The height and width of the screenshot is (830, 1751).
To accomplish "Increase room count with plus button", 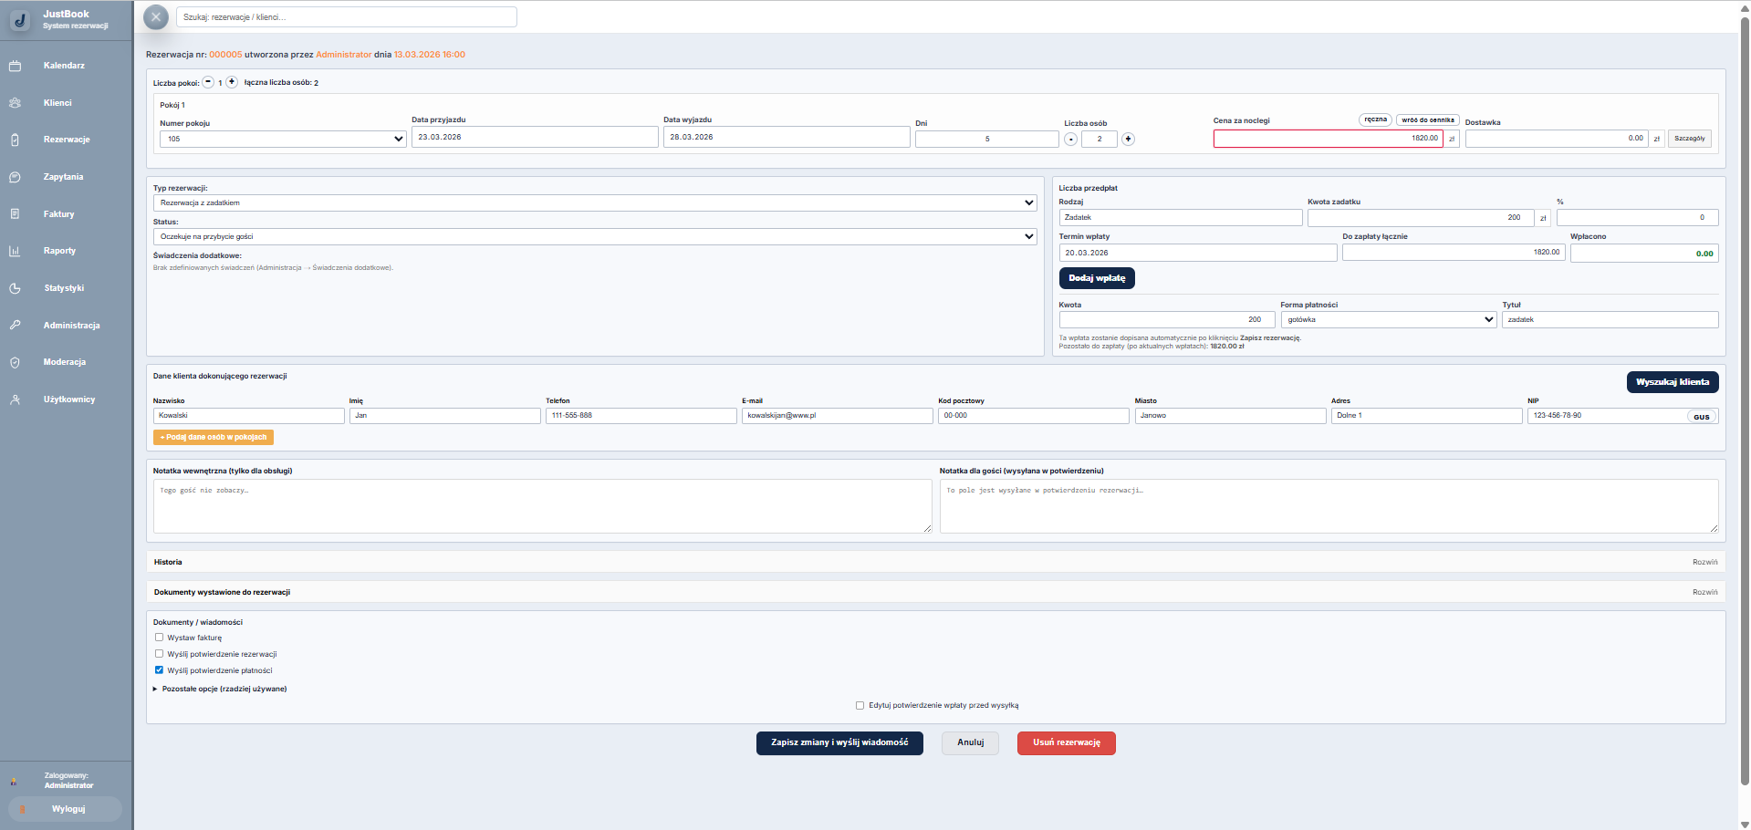I will 232,82.
